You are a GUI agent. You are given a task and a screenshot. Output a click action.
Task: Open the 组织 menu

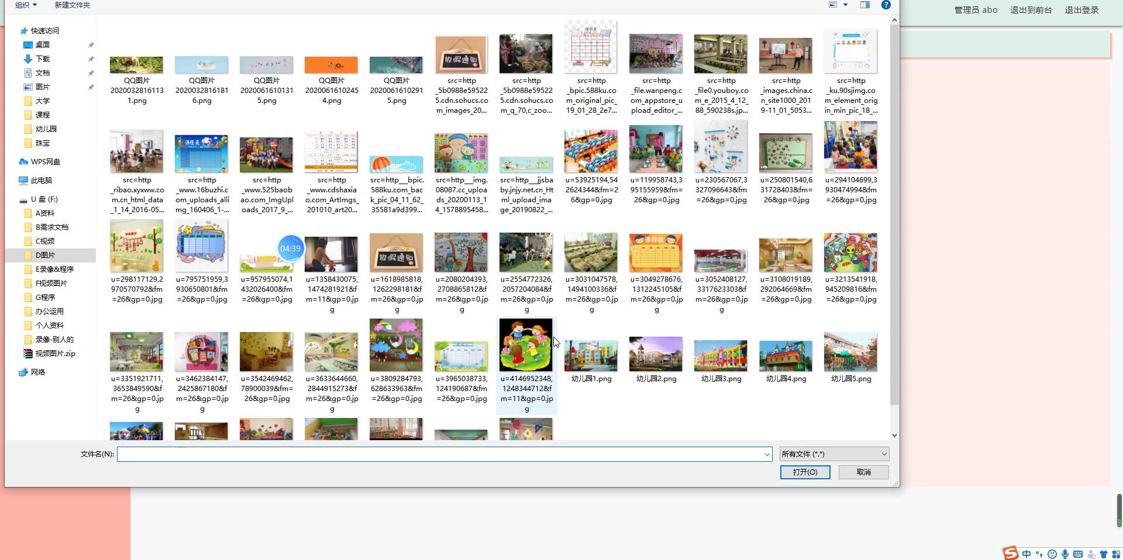pyautogui.click(x=26, y=5)
